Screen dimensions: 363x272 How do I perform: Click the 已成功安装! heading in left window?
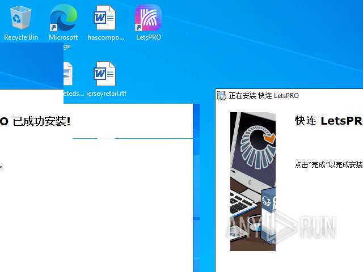pyautogui.click(x=41, y=121)
